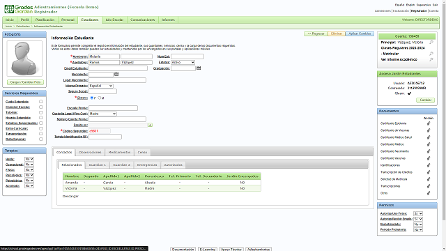Open the magnifier icon for Ver Informe Académico
The image size is (446, 251).
[x=431, y=59]
